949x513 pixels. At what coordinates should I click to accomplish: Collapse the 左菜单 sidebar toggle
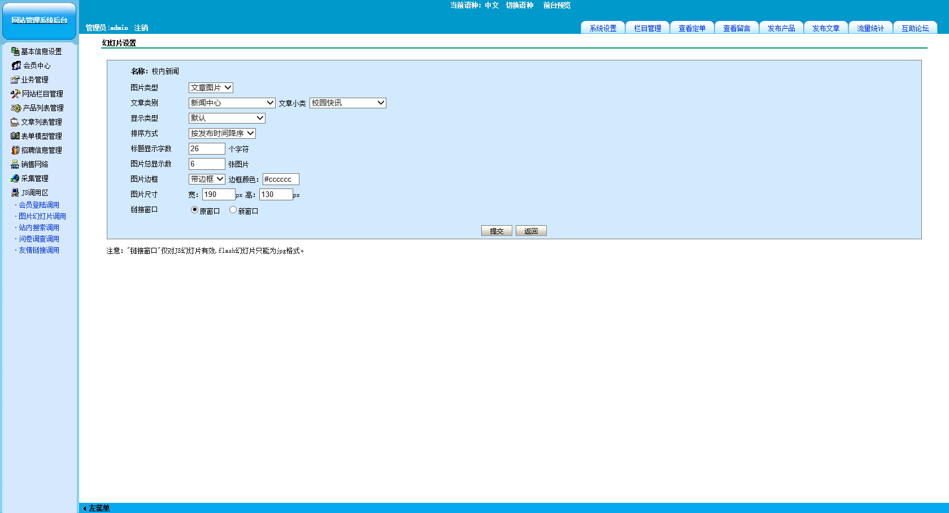(96, 508)
